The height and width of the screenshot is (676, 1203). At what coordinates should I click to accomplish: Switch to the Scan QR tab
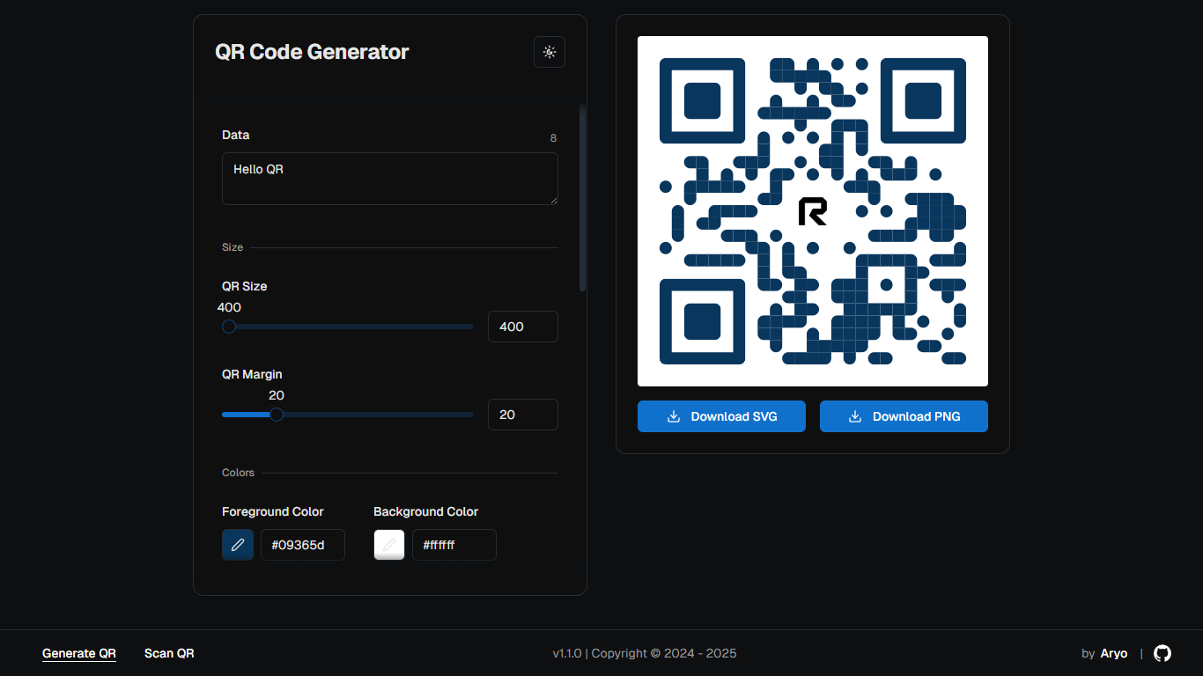pyautogui.click(x=168, y=653)
